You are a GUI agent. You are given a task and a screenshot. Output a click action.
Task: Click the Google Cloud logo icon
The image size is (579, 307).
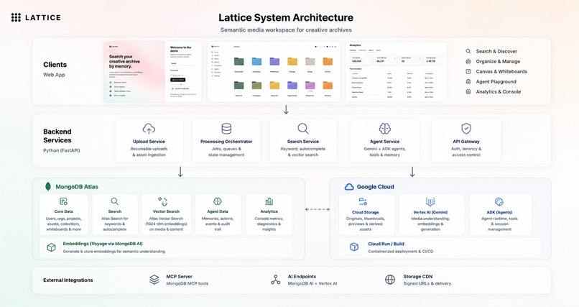pos(349,187)
